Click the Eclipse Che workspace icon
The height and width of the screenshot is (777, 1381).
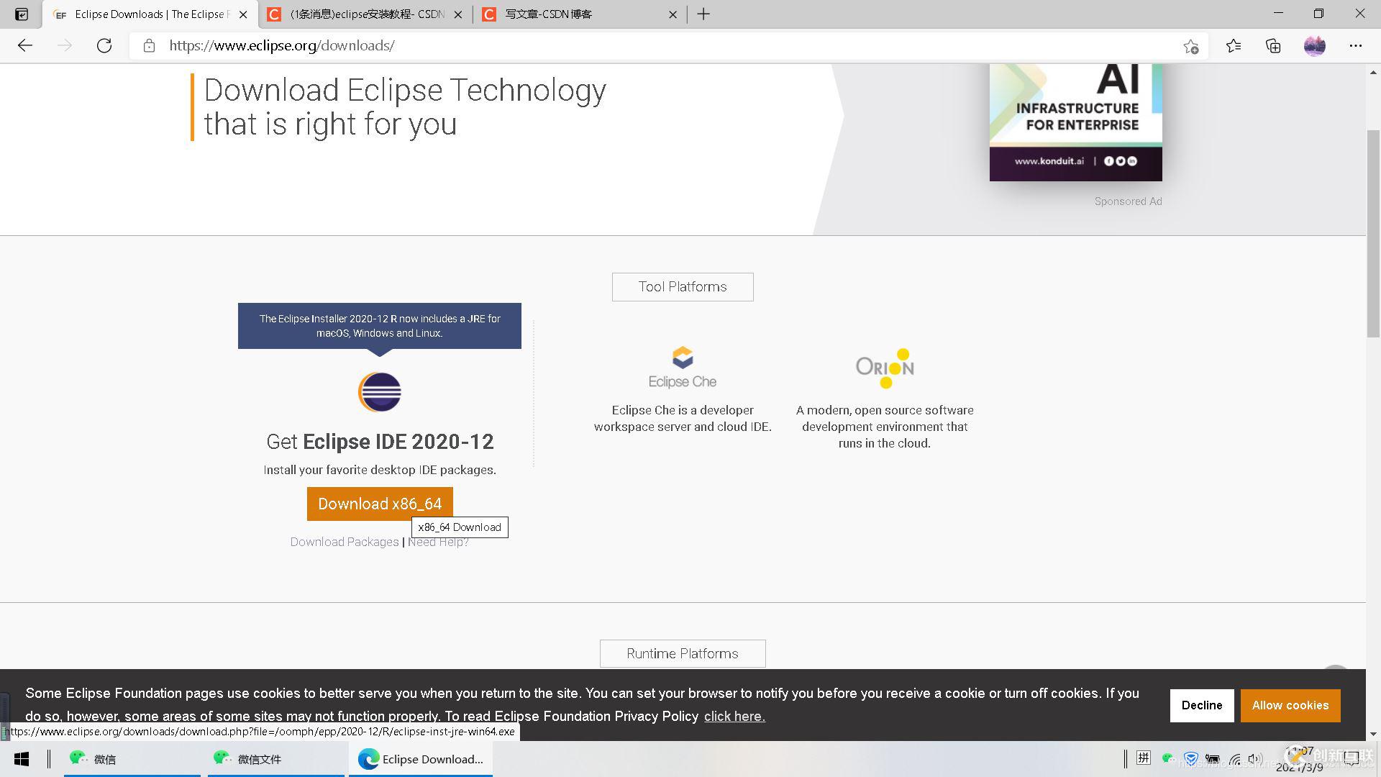[x=681, y=358]
